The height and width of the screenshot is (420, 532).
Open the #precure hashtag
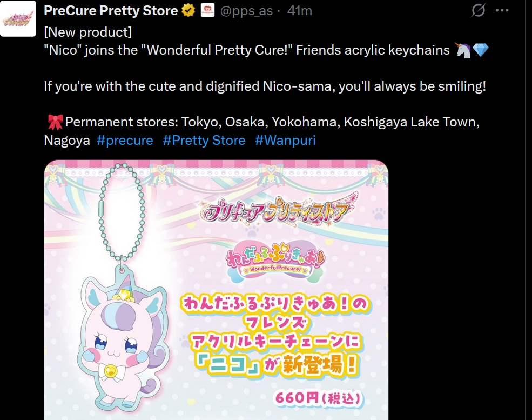pos(125,140)
